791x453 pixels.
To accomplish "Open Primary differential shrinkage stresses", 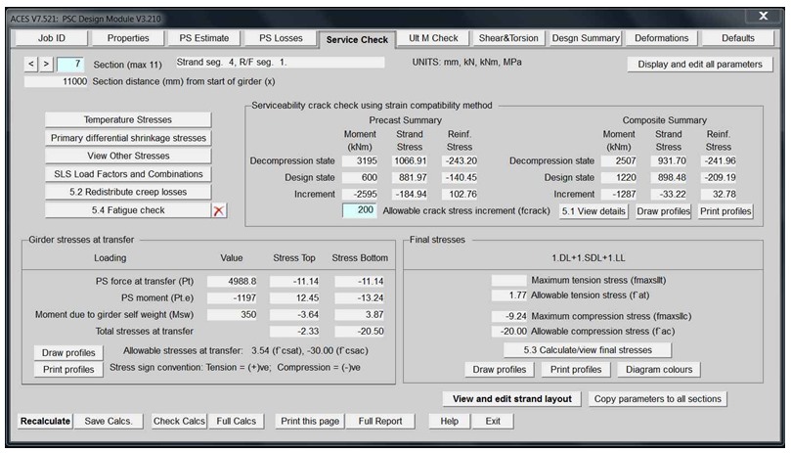I will click(x=127, y=138).
